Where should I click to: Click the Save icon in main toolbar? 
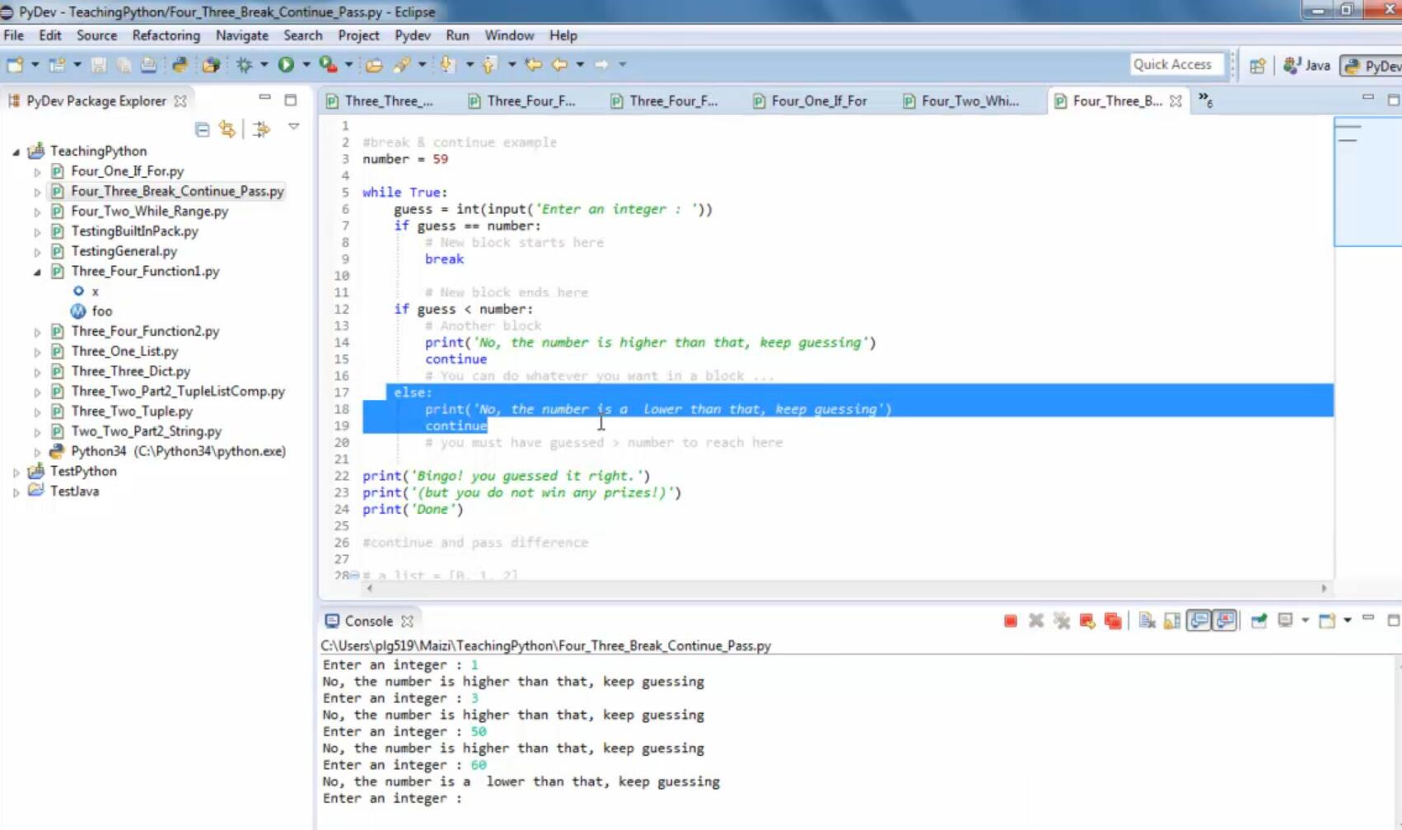(98, 64)
